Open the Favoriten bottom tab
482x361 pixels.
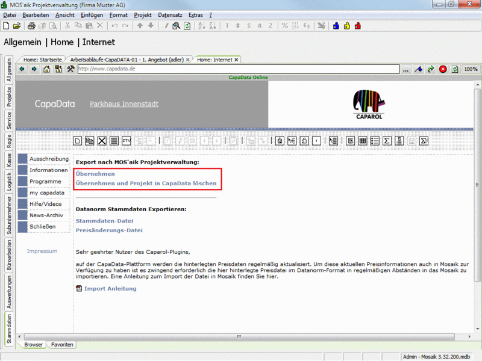(x=62, y=345)
